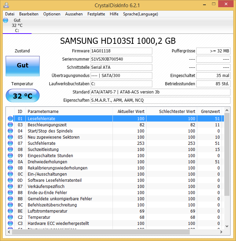Click the status orb of Neu zugewiesene Sektoren
The image size is (236, 241).
tap(10, 137)
